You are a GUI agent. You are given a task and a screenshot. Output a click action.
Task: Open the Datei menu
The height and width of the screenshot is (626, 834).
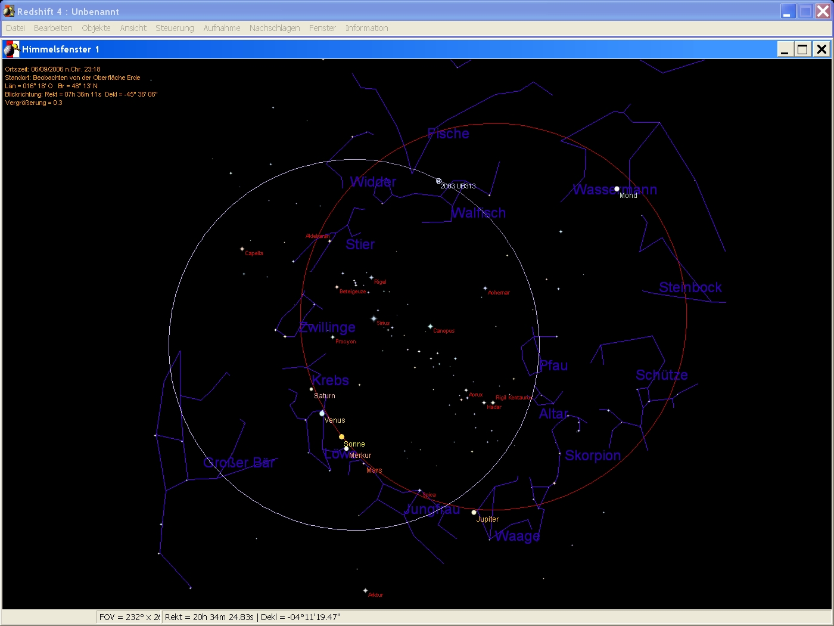[x=15, y=28]
